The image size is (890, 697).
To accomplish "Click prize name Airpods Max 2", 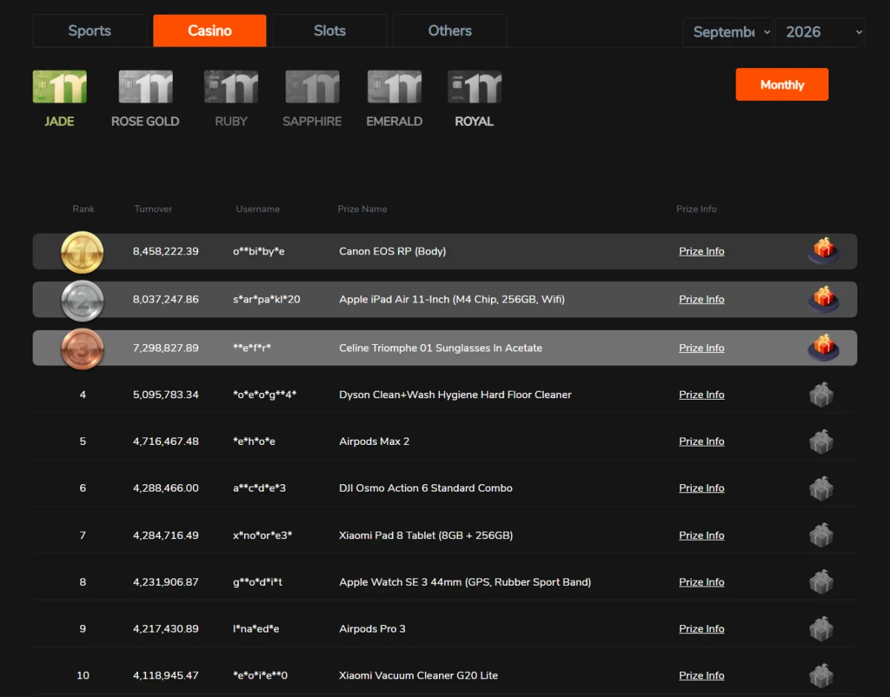I will coord(375,441).
